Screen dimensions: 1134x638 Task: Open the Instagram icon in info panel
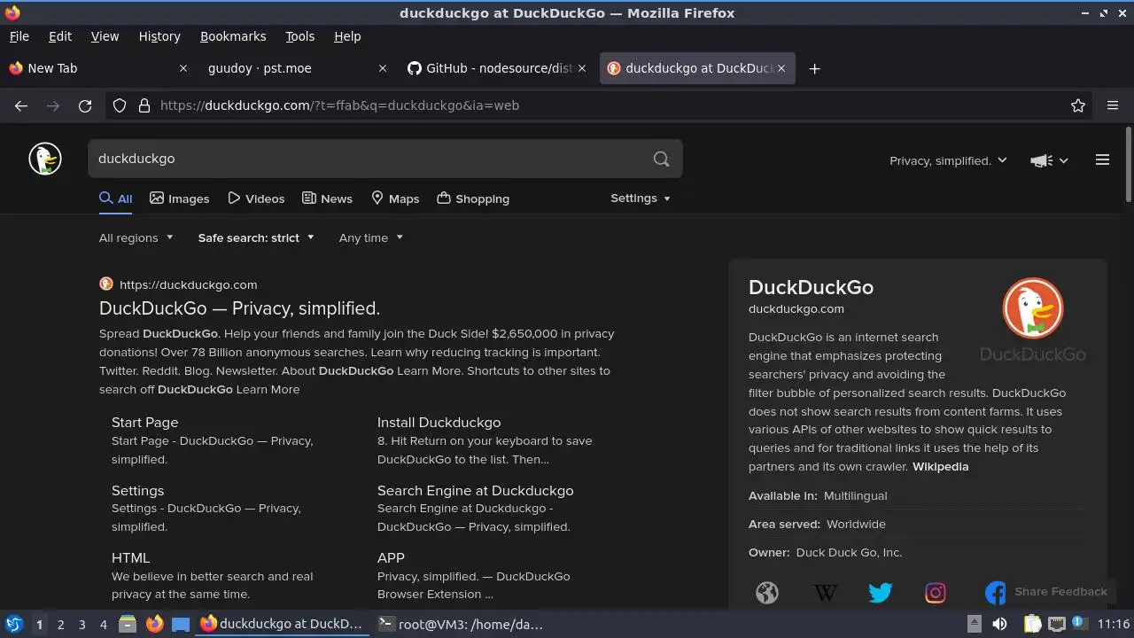936,592
